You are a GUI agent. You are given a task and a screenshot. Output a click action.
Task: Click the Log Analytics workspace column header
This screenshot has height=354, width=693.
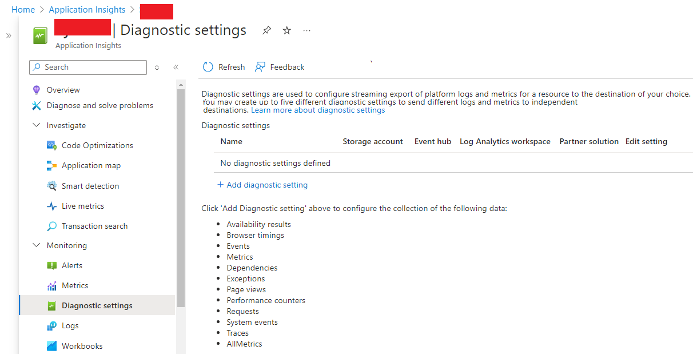click(x=505, y=141)
